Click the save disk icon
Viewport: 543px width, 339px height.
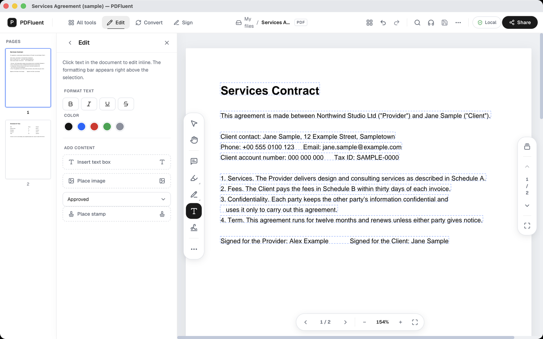click(445, 22)
